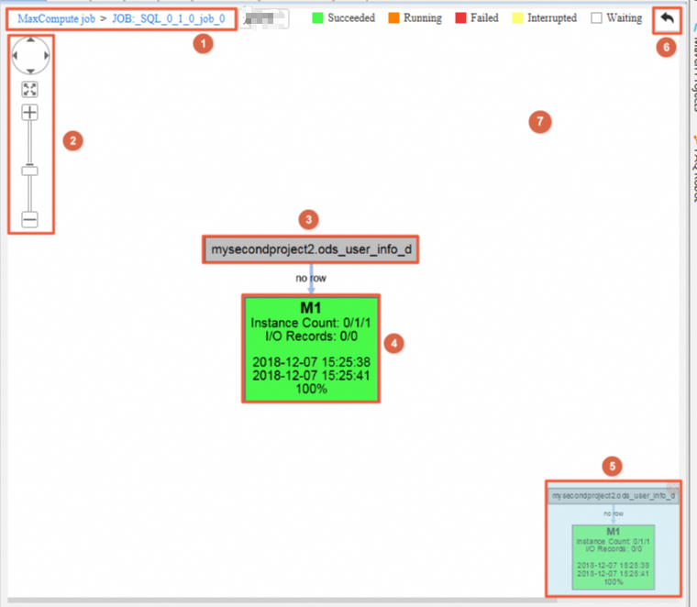Viewport: 697px width, 607px height.
Task: Click the 'no row' edge label
Action: pos(311,278)
